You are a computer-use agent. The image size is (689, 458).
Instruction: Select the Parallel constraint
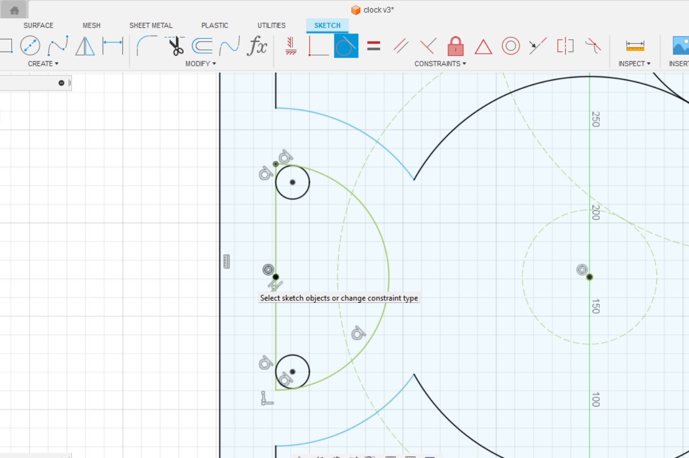(400, 45)
